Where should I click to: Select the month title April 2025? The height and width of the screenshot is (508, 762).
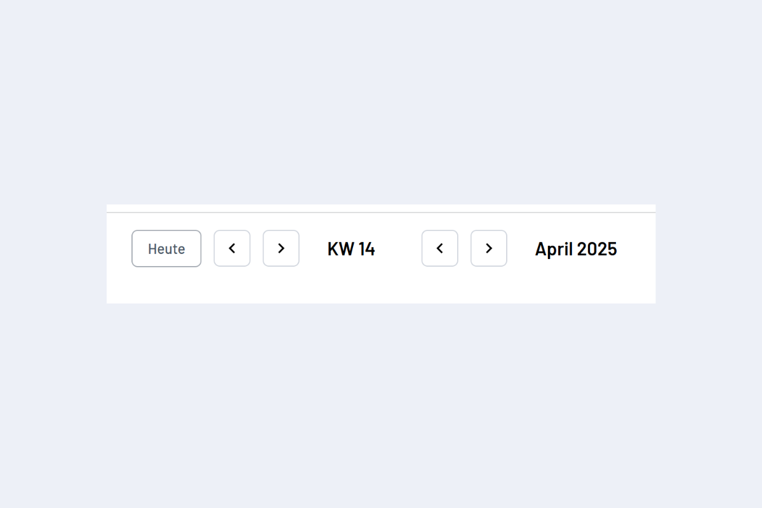[x=575, y=249]
